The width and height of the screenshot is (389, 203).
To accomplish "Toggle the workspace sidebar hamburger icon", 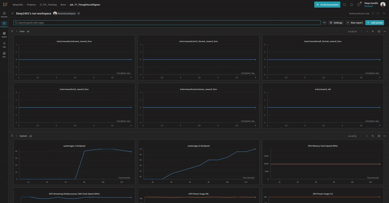I will (13, 14).
